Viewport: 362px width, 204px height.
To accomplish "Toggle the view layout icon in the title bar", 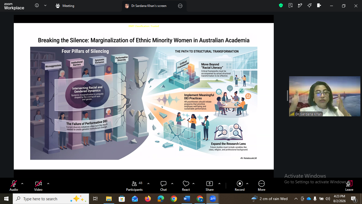I will coord(319,6).
